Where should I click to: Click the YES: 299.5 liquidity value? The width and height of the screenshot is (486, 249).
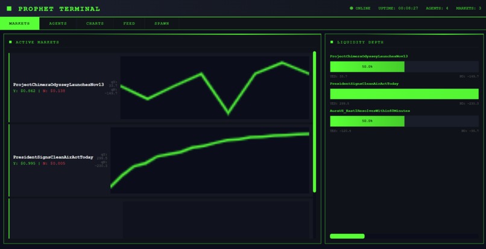click(339, 103)
